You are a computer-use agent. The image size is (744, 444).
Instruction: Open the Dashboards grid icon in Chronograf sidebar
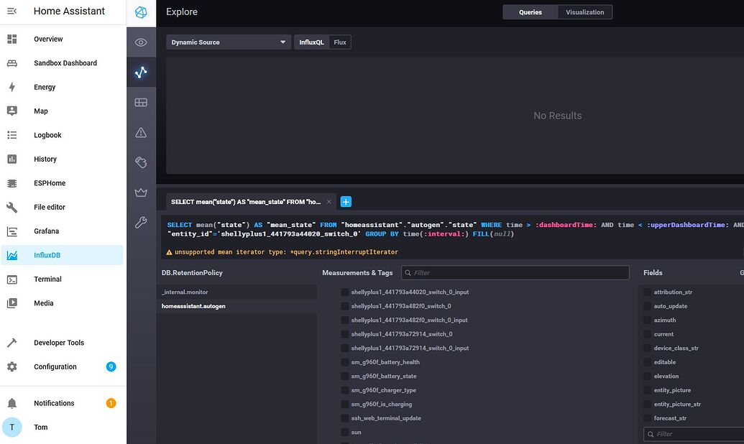pyautogui.click(x=141, y=102)
